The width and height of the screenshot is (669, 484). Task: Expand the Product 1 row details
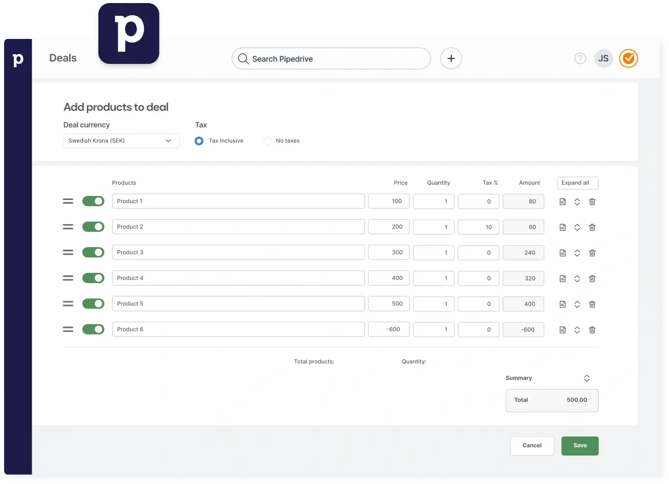coord(577,202)
